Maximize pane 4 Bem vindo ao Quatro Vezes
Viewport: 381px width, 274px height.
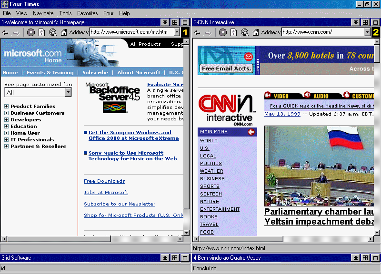(375, 258)
